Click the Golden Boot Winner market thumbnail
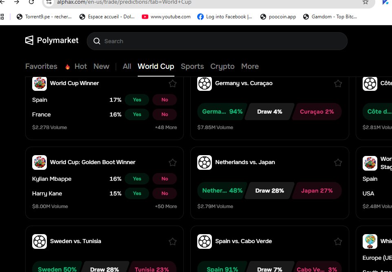 point(40,162)
